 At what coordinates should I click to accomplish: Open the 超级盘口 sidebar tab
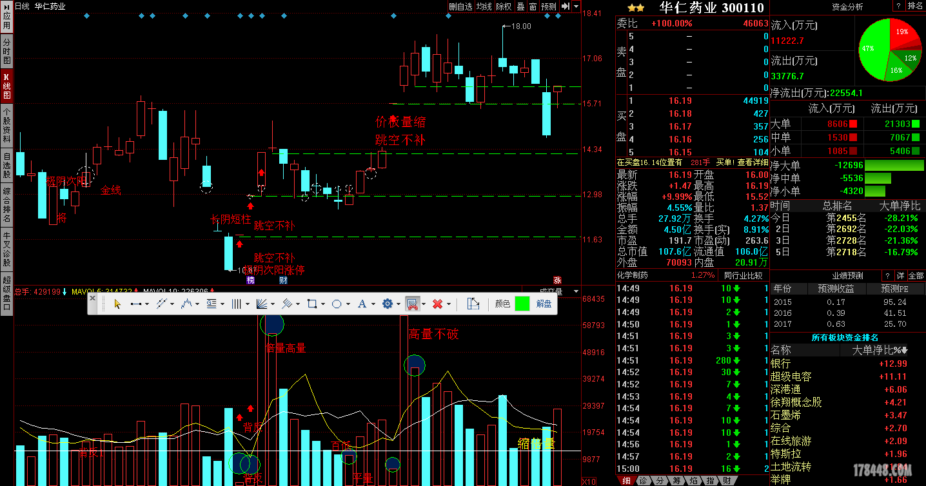coord(6,293)
